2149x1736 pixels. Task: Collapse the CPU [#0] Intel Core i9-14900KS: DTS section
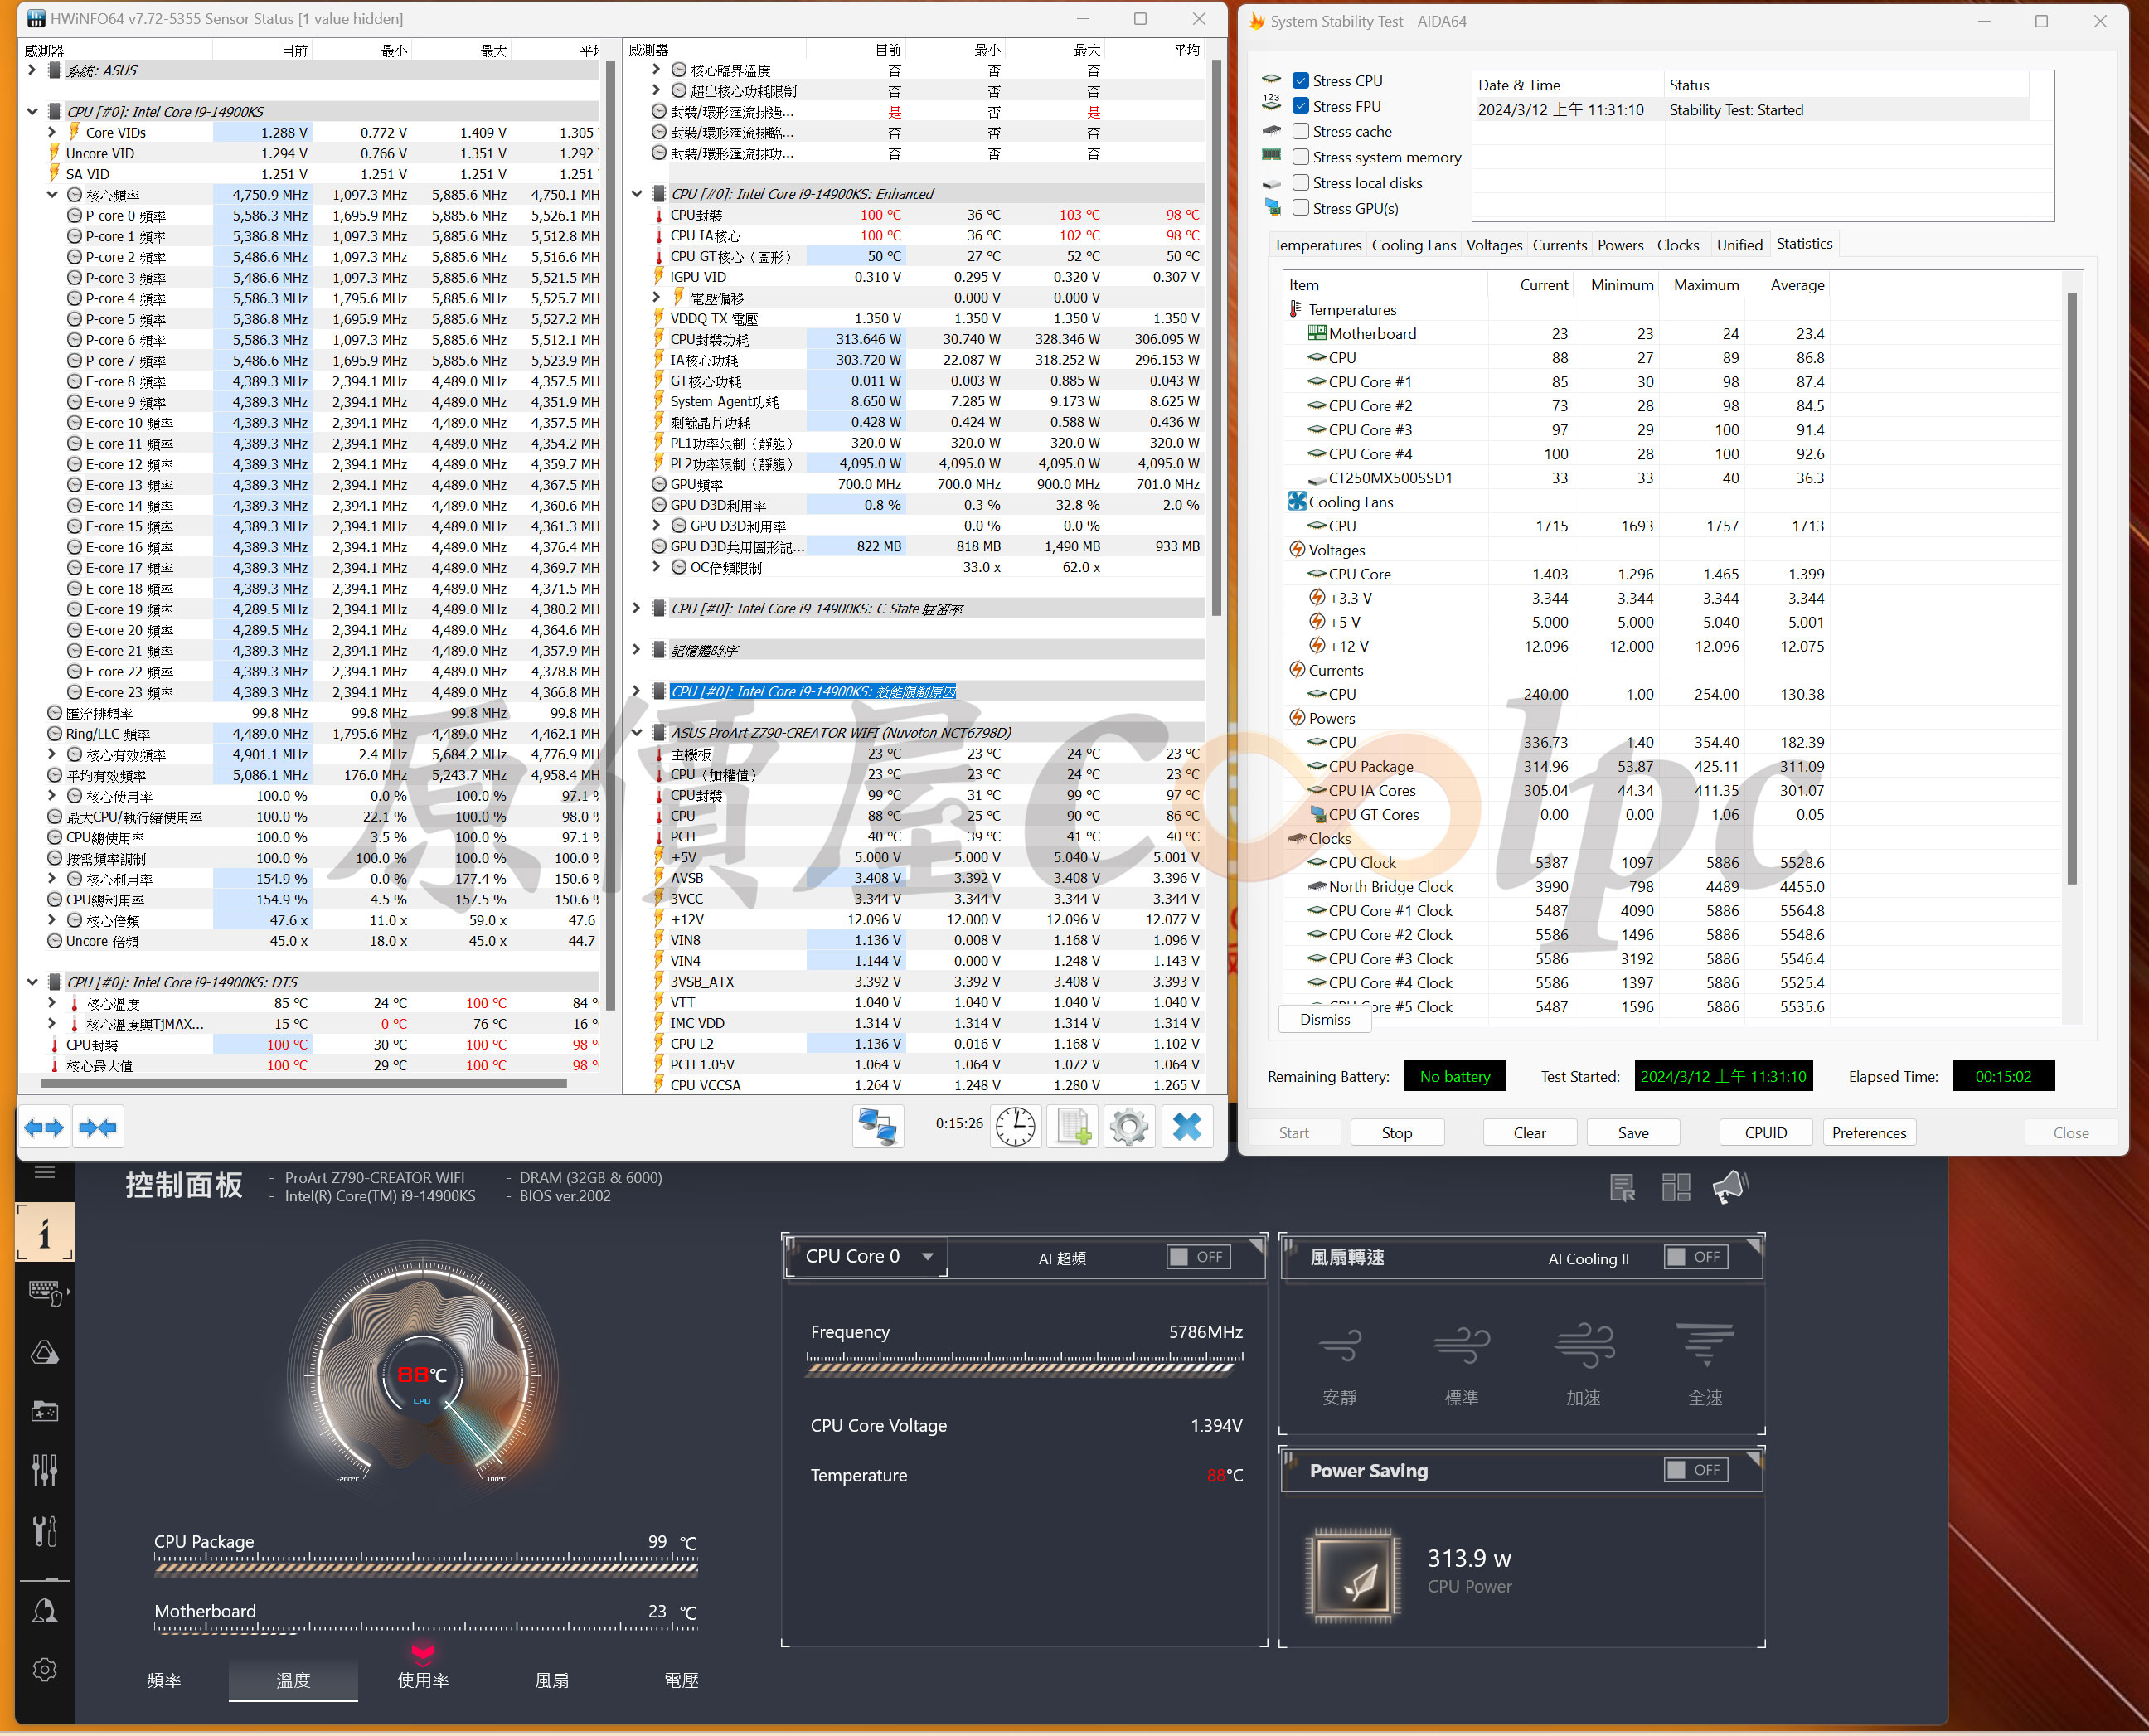click(x=32, y=982)
